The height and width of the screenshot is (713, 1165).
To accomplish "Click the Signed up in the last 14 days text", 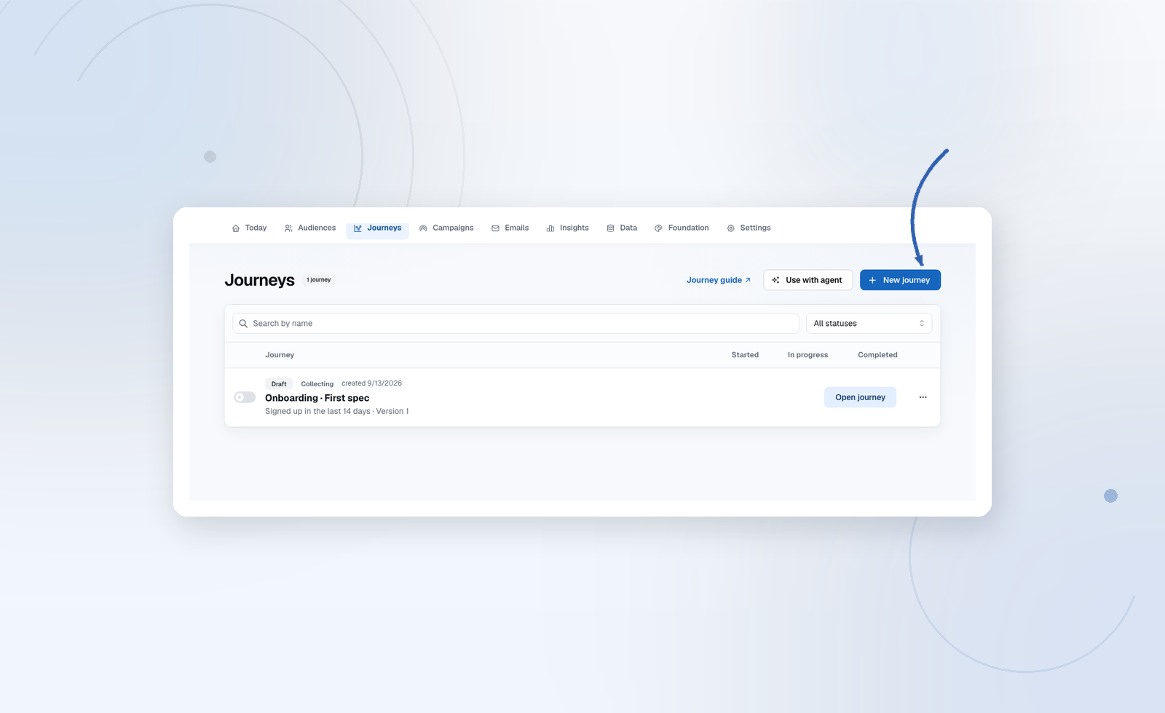I will [x=317, y=411].
